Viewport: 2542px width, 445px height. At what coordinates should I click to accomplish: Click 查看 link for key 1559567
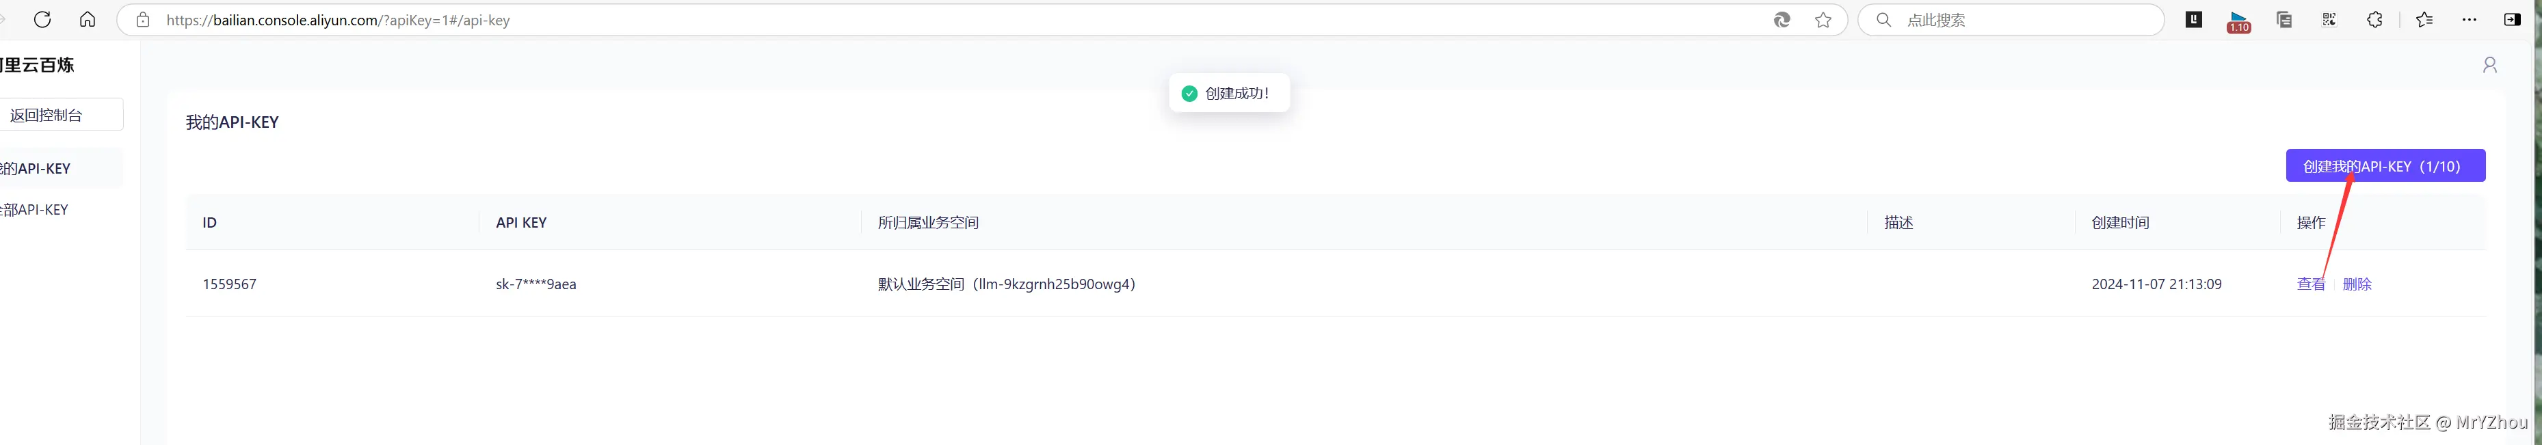[2311, 284]
